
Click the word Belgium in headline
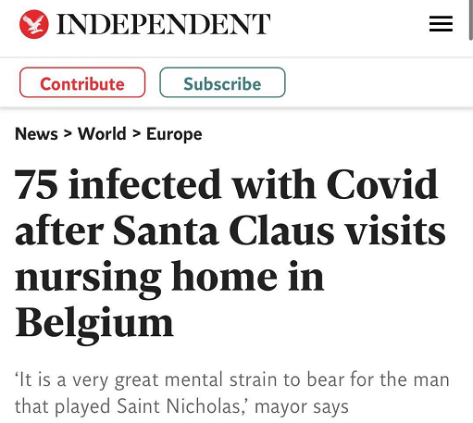(x=94, y=324)
